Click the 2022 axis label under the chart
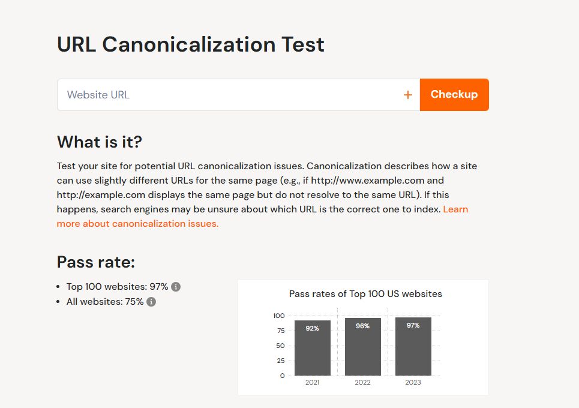The height and width of the screenshot is (408, 579). tap(362, 381)
